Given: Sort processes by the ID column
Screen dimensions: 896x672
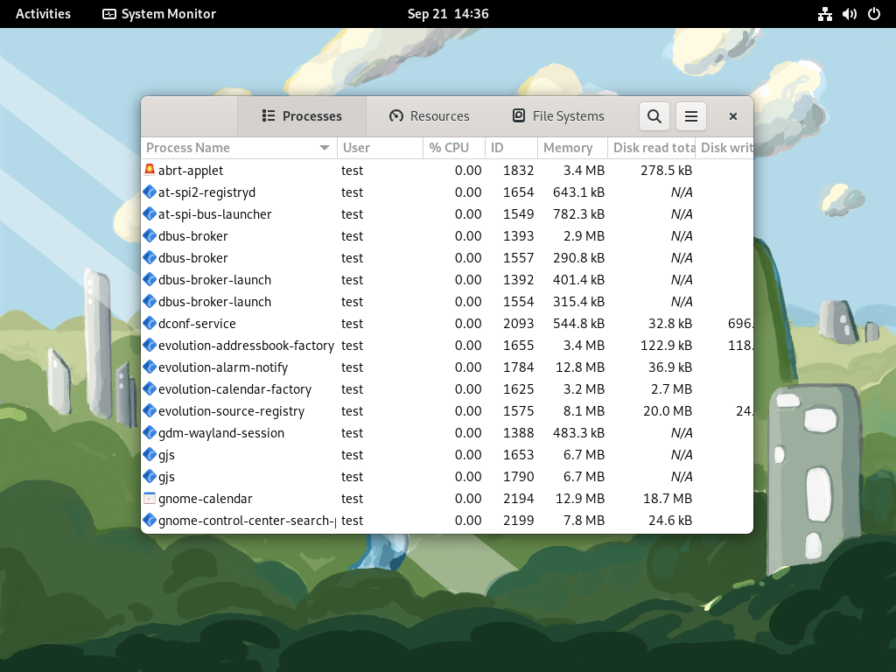Looking at the screenshot, I should 511,148.
